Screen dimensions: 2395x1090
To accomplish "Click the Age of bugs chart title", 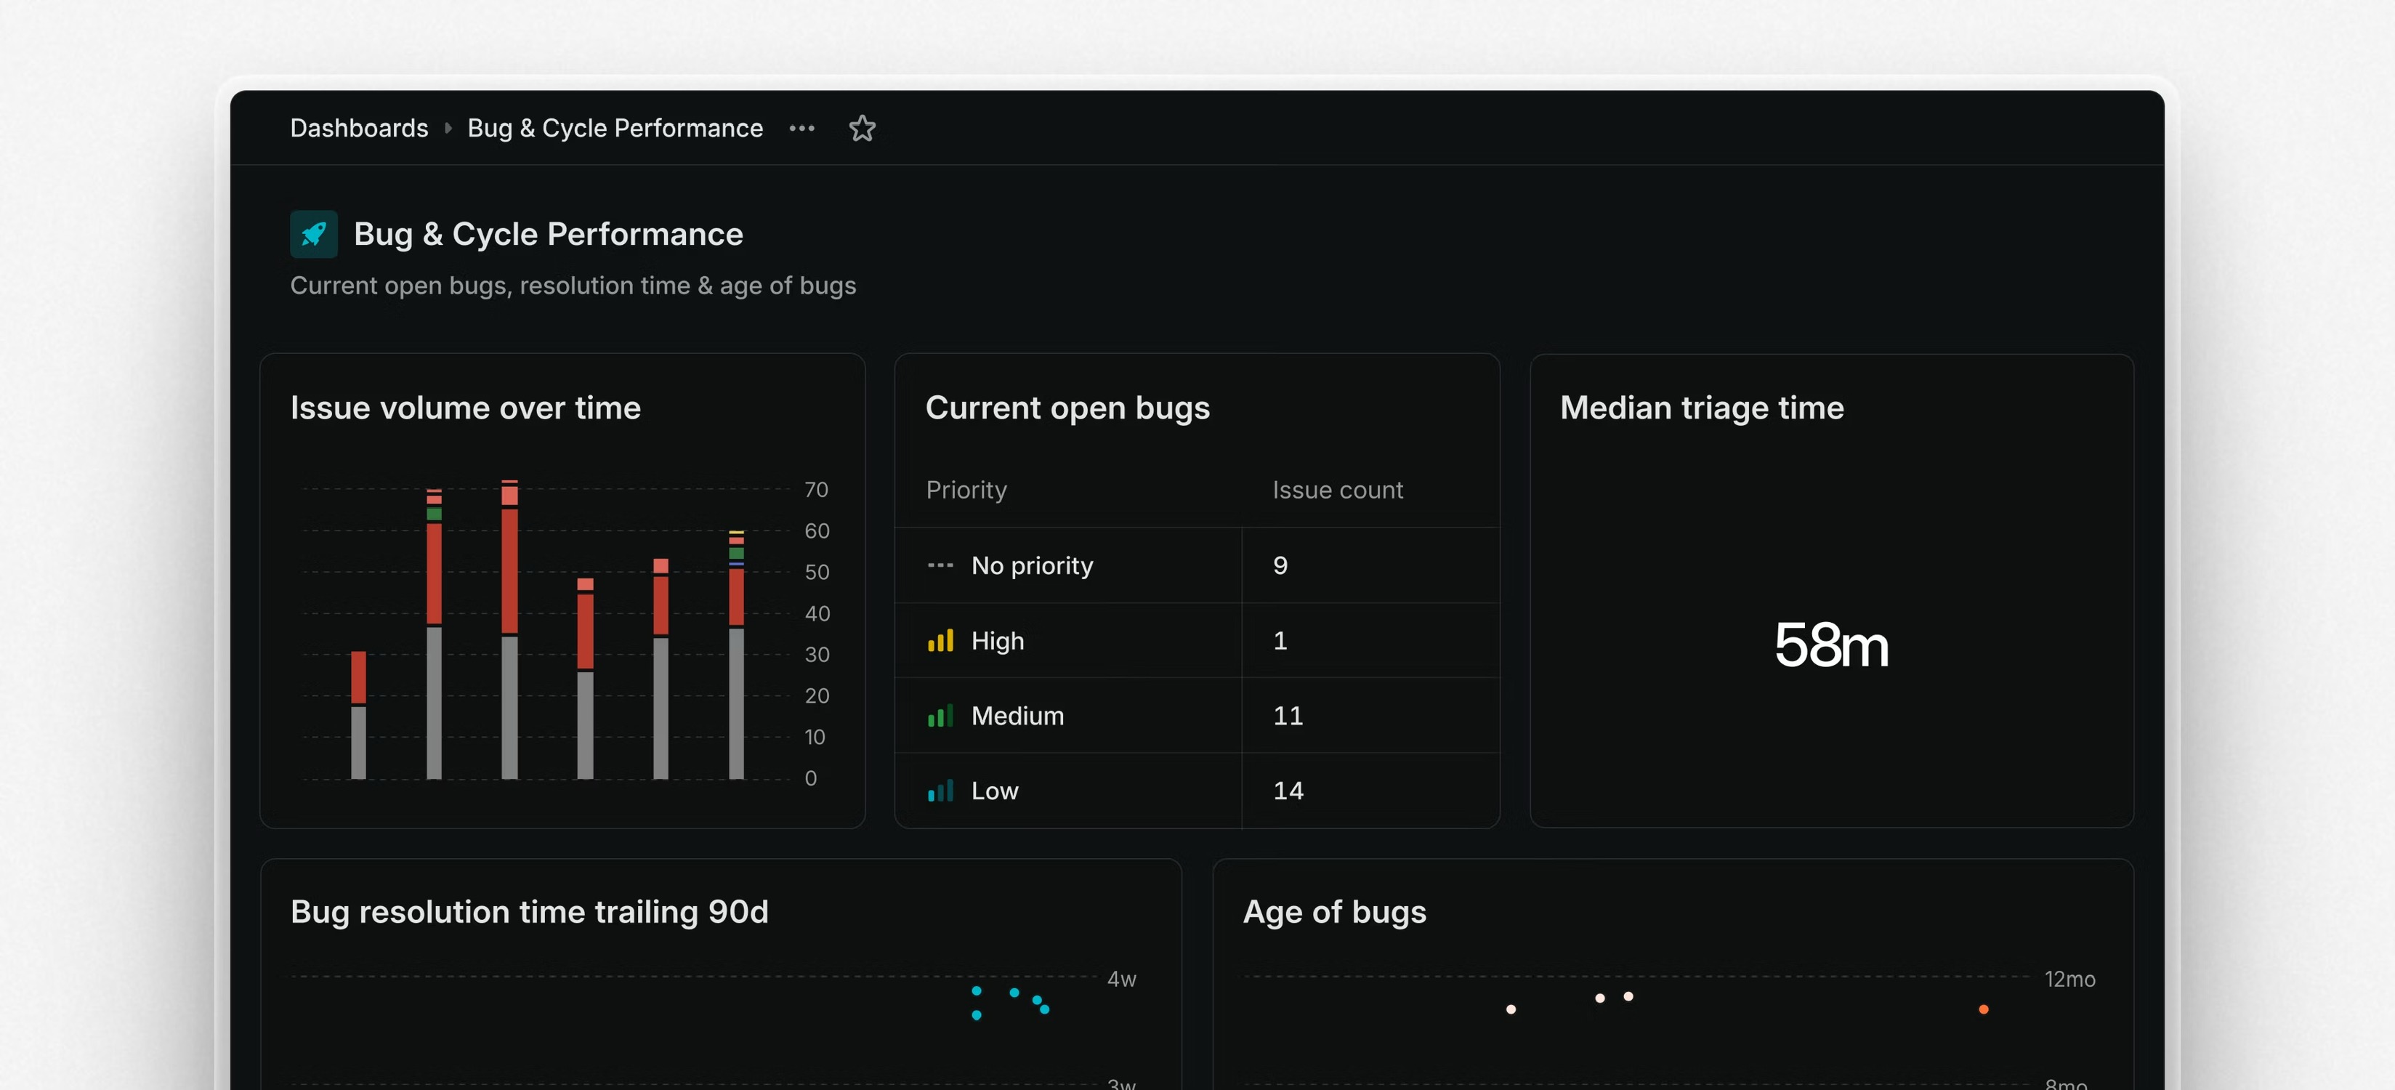I will (x=1334, y=913).
